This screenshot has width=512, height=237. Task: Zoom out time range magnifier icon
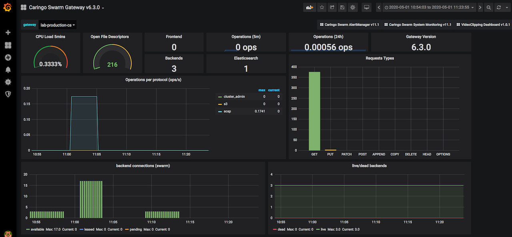(x=488, y=7)
